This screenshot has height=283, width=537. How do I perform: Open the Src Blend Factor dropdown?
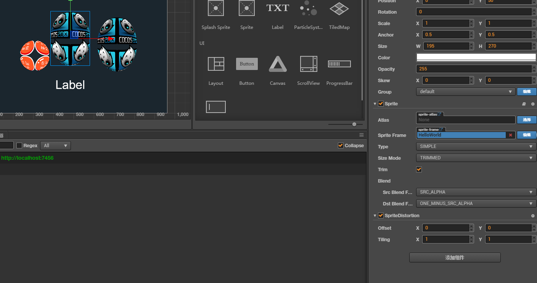point(476,192)
